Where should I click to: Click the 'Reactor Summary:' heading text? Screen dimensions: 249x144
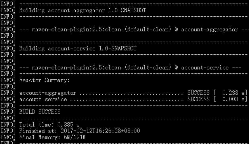45,80
